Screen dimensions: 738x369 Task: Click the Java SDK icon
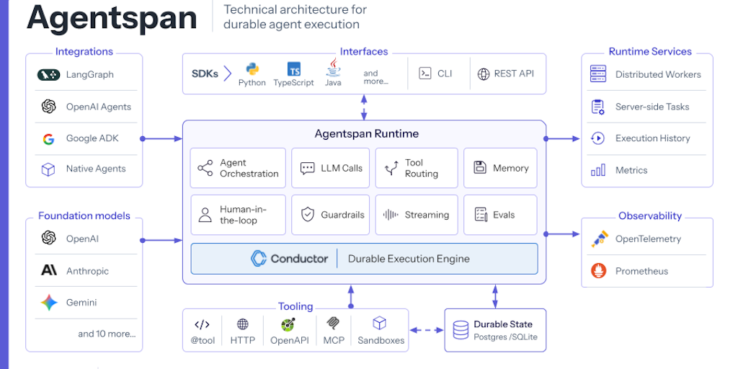333,67
